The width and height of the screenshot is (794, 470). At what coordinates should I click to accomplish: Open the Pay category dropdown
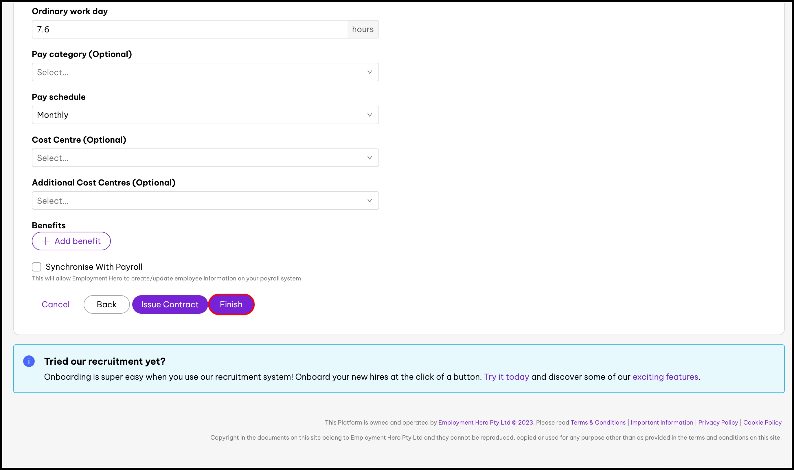tap(205, 72)
